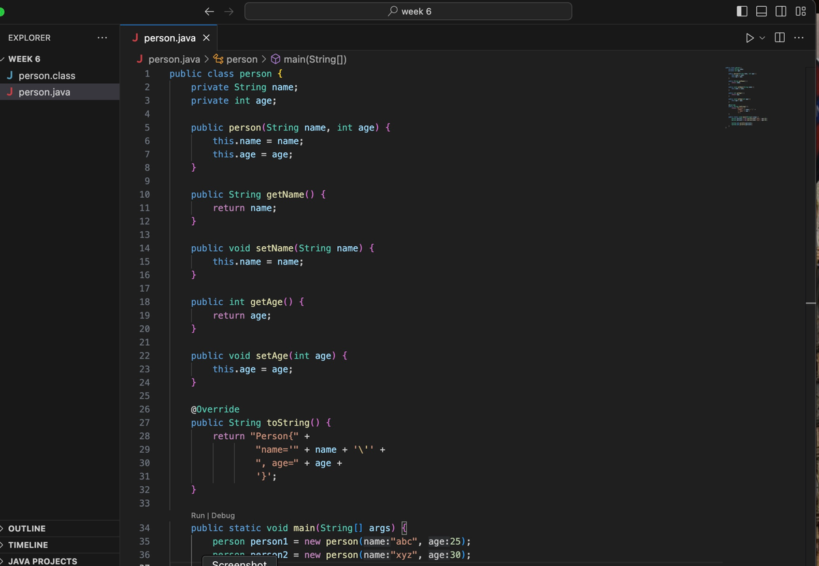Open Explorer views and more actions (...)
Viewport: 819px width, 566px height.
pos(101,38)
